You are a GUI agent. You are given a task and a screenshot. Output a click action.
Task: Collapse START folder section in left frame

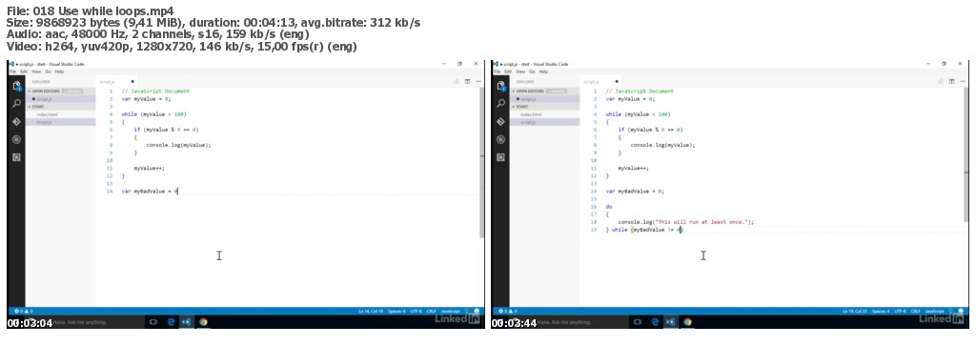60,107
